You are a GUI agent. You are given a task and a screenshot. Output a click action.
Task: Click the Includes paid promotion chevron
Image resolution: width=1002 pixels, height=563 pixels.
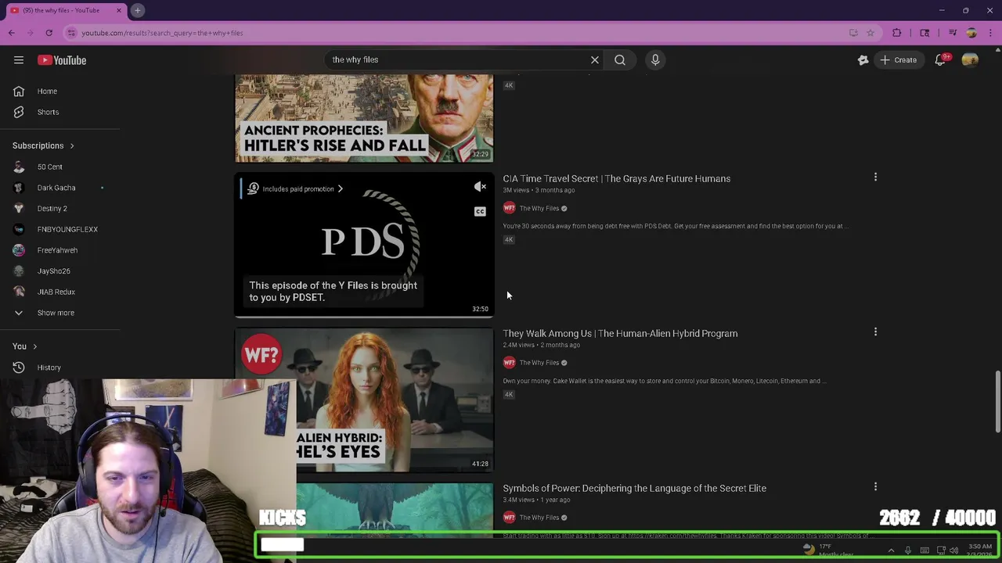(340, 188)
